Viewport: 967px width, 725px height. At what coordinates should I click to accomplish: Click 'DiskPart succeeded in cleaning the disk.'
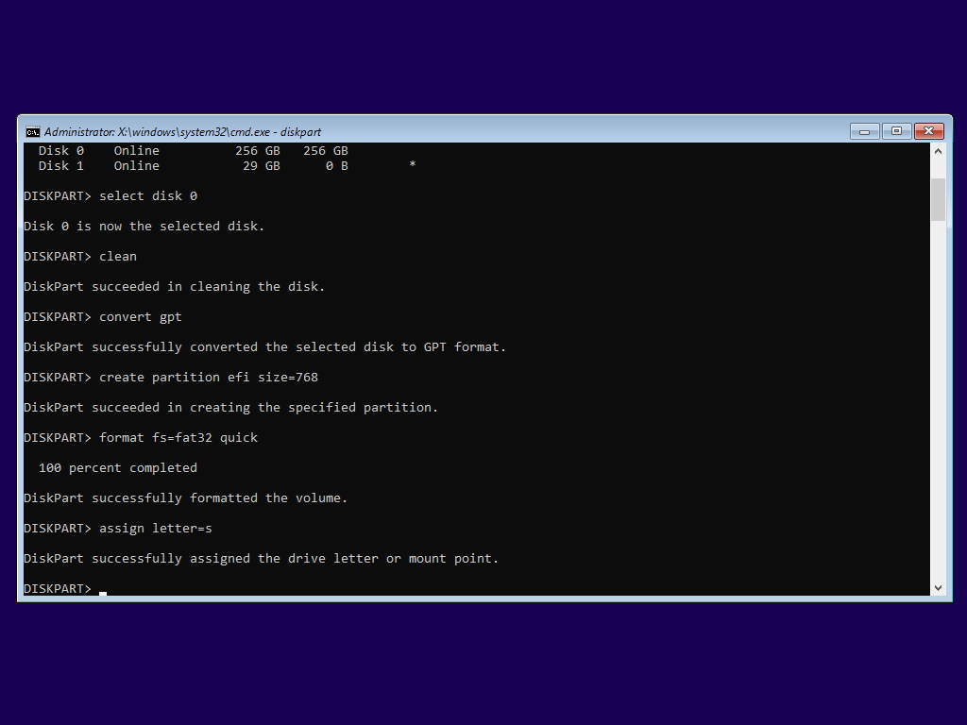[174, 287]
